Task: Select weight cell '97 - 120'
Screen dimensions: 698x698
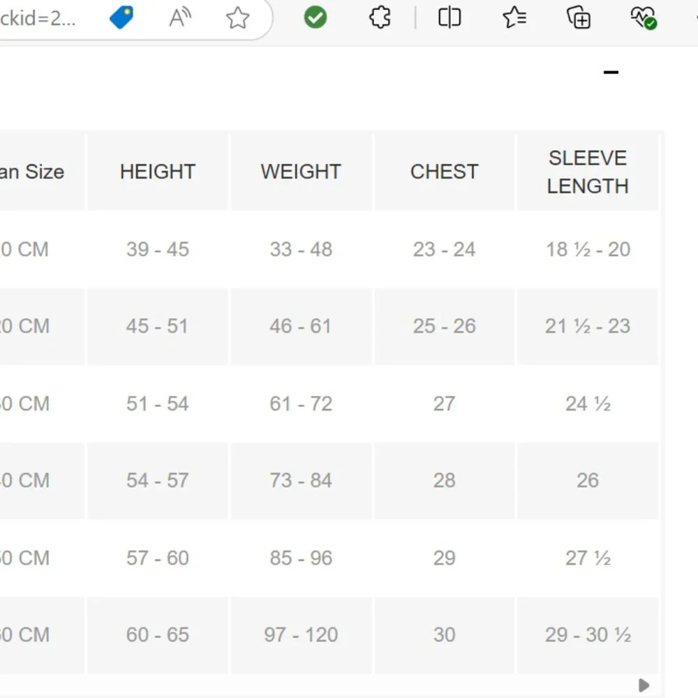Action: click(x=301, y=635)
